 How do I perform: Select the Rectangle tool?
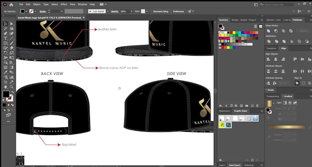[x=6, y=43]
